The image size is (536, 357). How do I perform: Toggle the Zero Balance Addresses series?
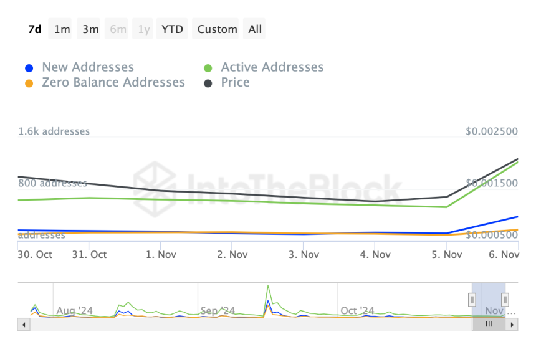[x=113, y=82]
